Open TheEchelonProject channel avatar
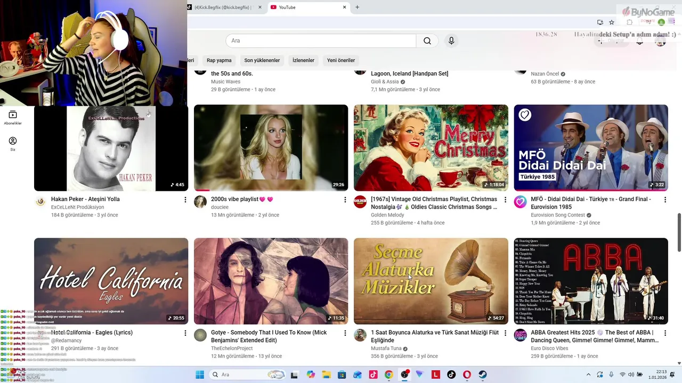The width and height of the screenshot is (682, 383). (200, 335)
